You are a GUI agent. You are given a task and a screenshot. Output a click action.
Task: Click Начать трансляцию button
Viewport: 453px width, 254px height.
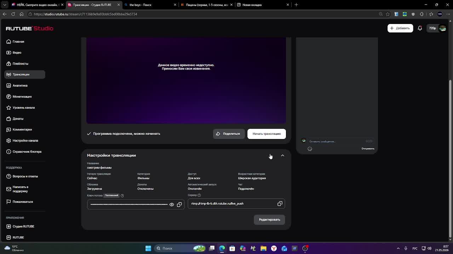(x=266, y=134)
